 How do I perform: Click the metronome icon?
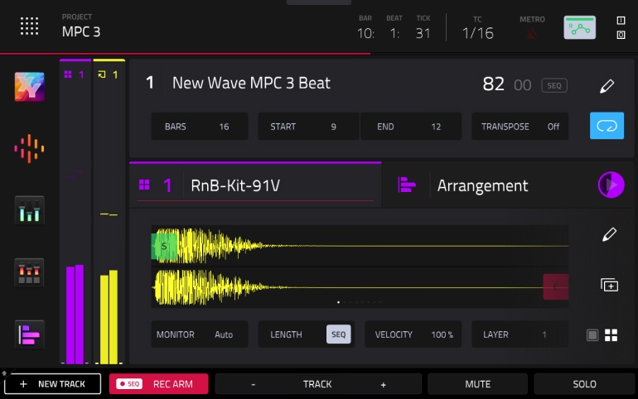pyautogui.click(x=532, y=32)
